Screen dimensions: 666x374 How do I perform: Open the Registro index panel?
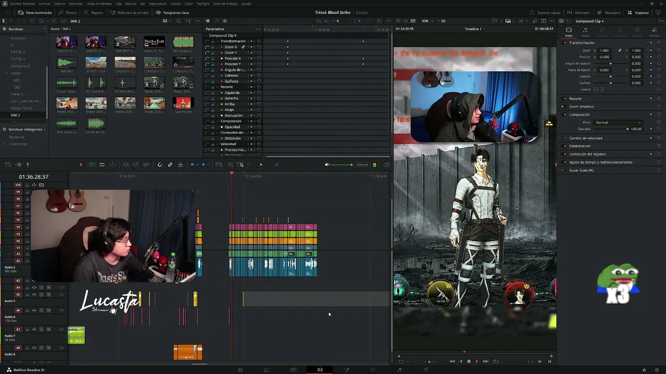93,12
